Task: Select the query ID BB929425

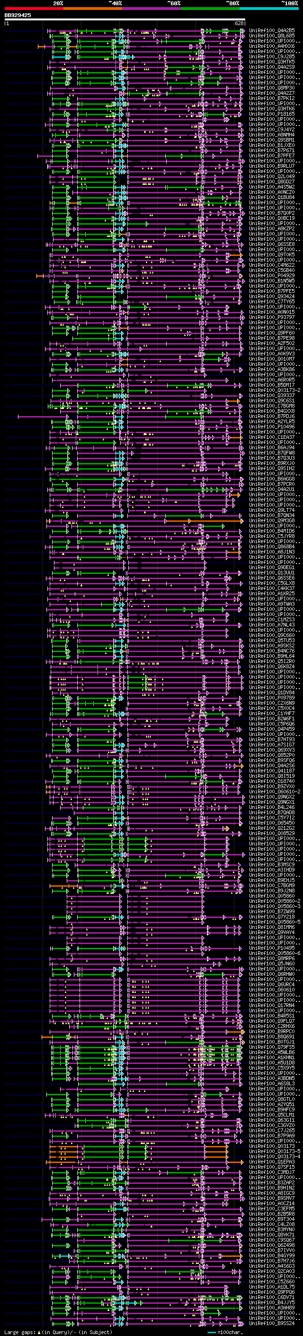Action: 18,16
